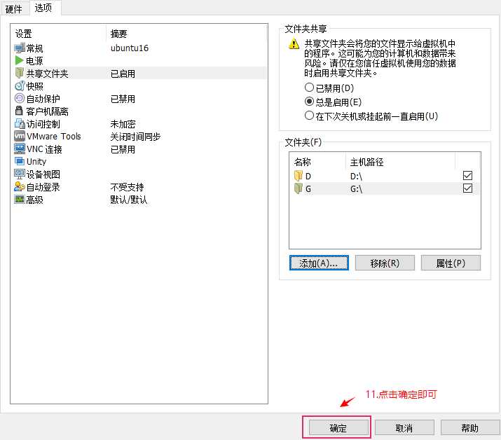
Task: Click the Unity window icon
Action: (20, 161)
